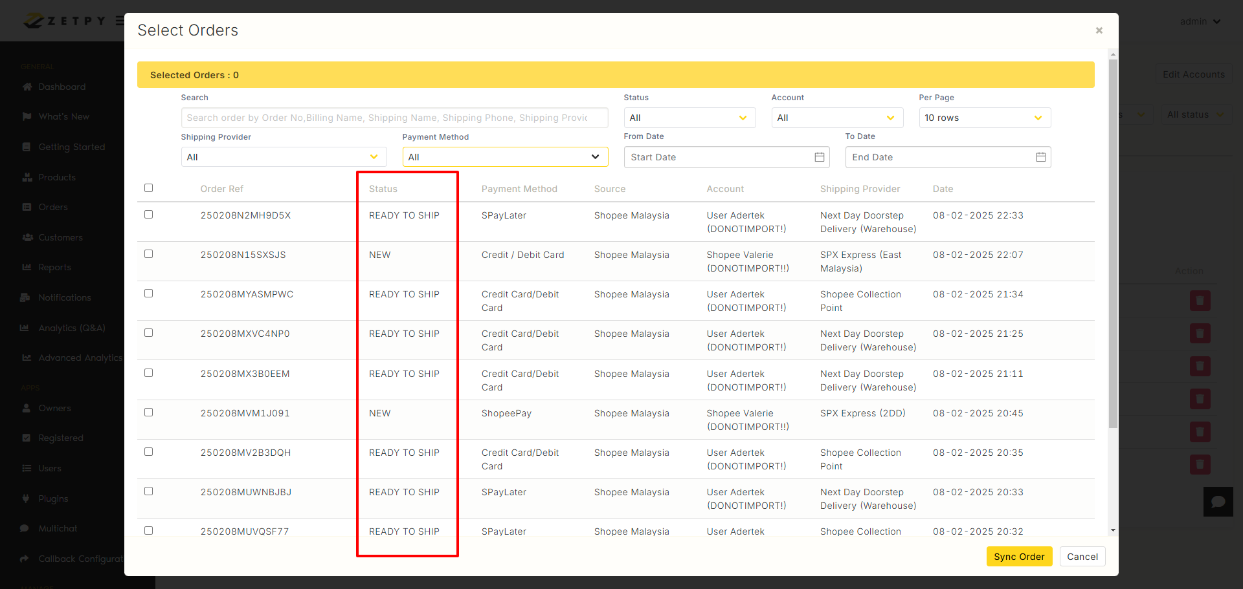This screenshot has width=1243, height=589.
Task: Open the Status filter dropdown
Action: (689, 118)
